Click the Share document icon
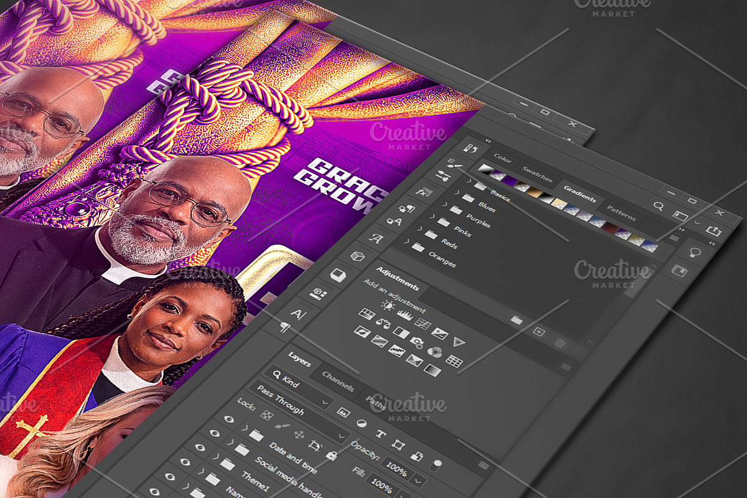 tap(713, 231)
